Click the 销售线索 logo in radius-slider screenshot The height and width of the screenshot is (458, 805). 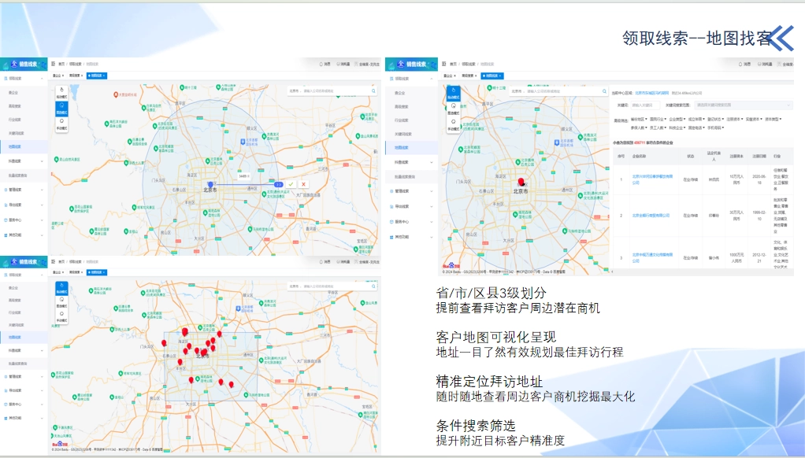(24, 64)
